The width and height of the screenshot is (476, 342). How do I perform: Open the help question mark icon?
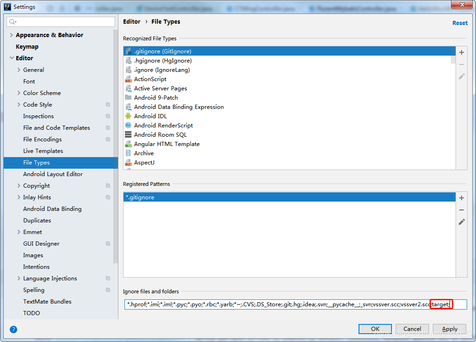pyautogui.click(x=13, y=329)
